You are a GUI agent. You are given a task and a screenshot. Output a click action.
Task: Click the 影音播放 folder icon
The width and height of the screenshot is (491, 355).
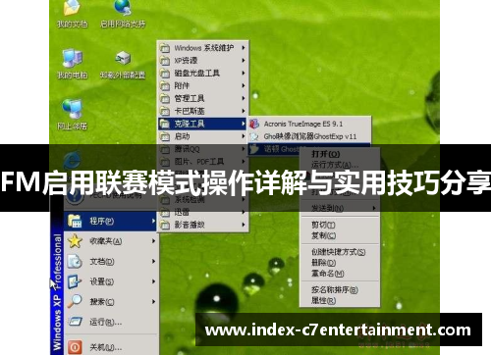click(165, 225)
